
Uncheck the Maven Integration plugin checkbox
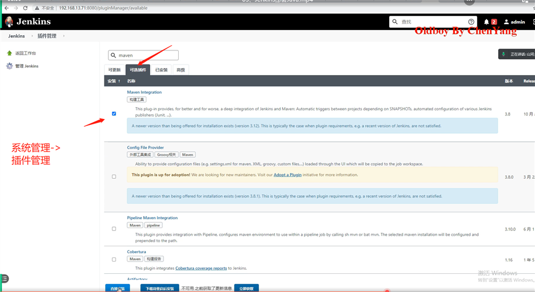114,114
